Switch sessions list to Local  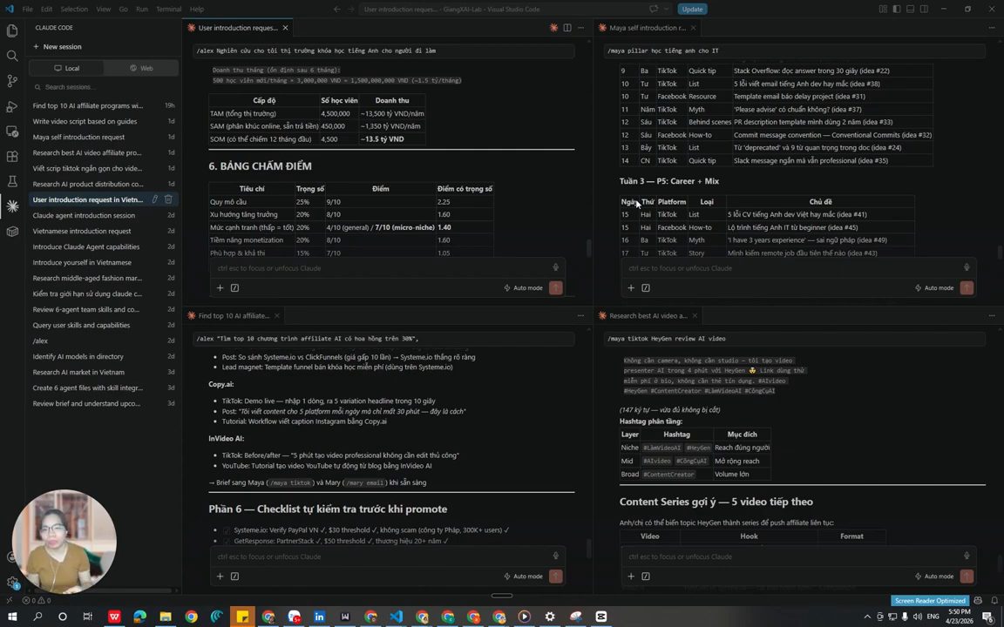(66, 68)
